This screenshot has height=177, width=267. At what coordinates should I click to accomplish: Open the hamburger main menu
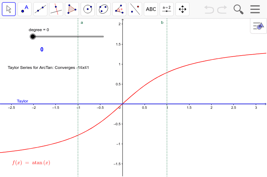[x=255, y=9]
